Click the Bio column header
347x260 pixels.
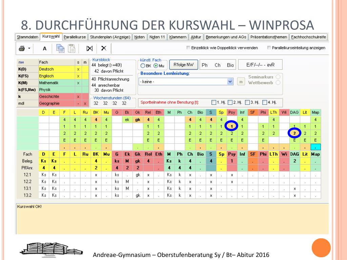click(x=200, y=112)
